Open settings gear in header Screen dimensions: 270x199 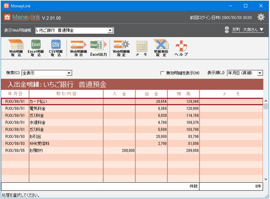[261, 17]
